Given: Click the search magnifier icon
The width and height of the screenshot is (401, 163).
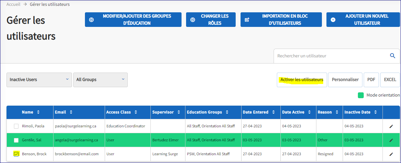Looking at the screenshot, I should (x=393, y=56).
